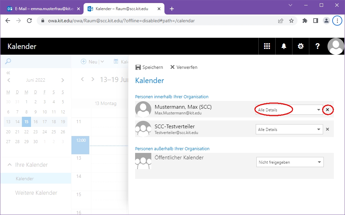Switch to the E-Mail browser tab

(43, 9)
